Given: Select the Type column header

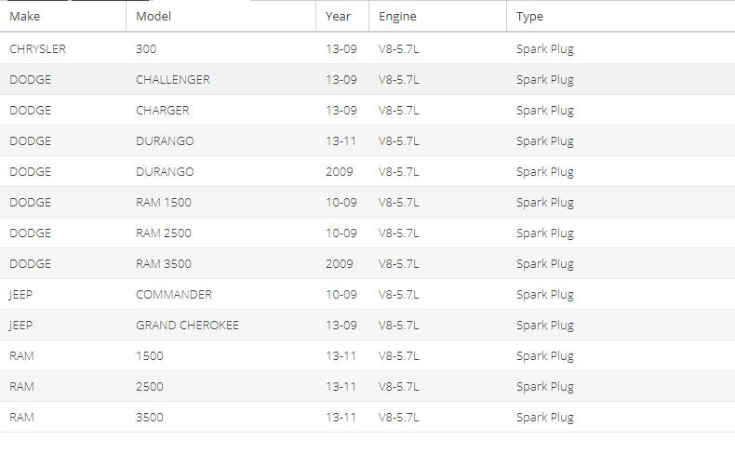Looking at the screenshot, I should click(621, 17).
